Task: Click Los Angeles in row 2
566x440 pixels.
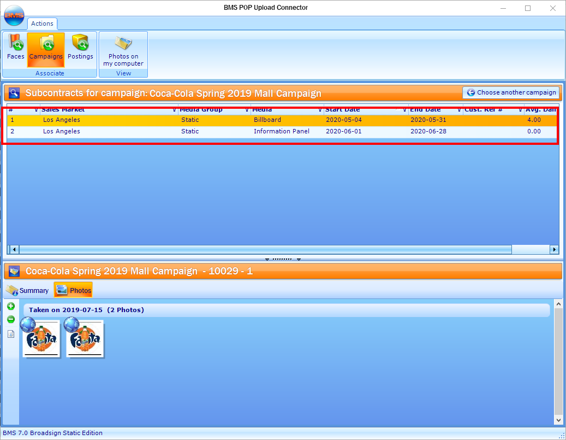Action: coord(61,132)
